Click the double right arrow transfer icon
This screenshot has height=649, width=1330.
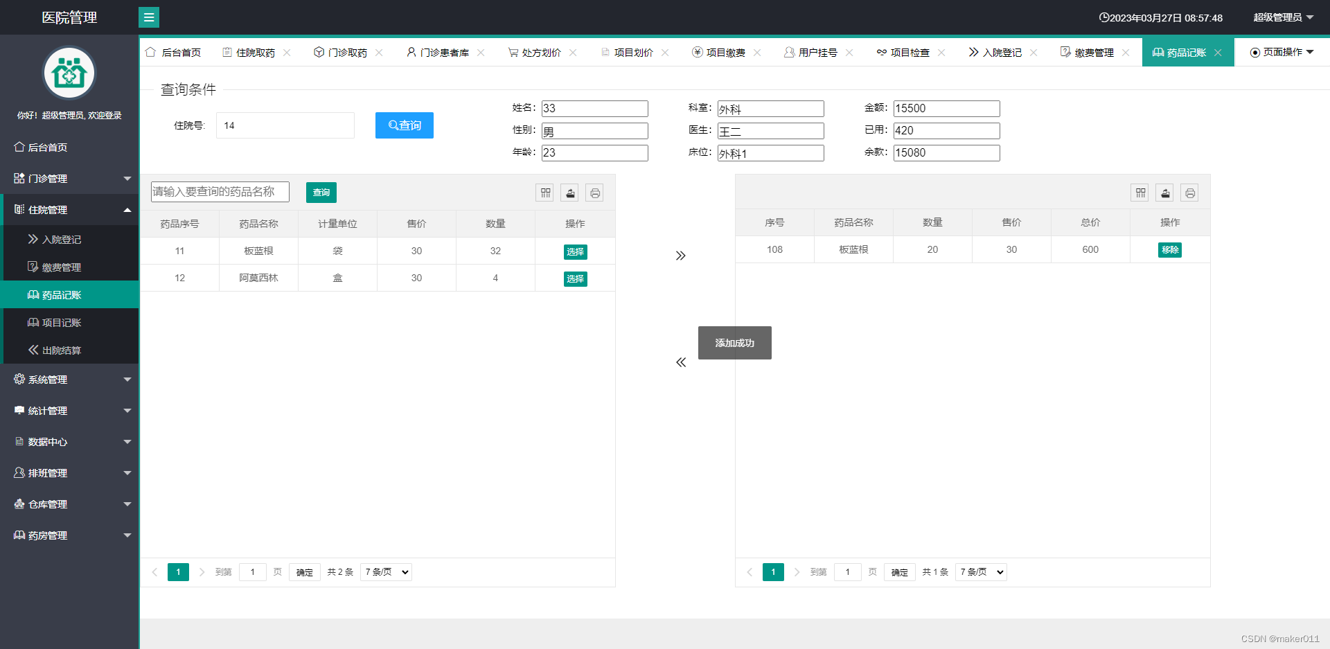point(681,256)
